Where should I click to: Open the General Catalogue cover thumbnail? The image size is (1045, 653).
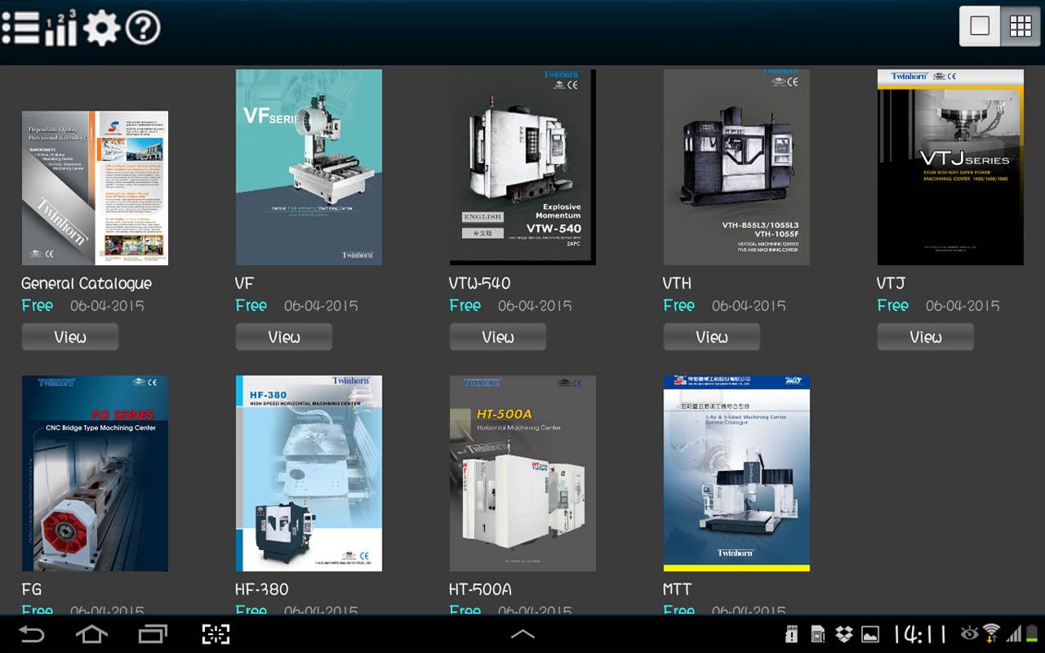click(x=95, y=188)
